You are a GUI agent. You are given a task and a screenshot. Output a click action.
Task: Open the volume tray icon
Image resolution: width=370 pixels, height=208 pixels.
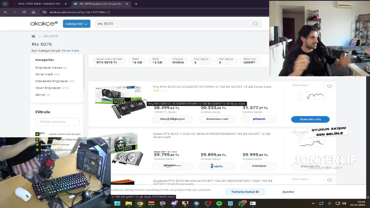click(x=344, y=203)
